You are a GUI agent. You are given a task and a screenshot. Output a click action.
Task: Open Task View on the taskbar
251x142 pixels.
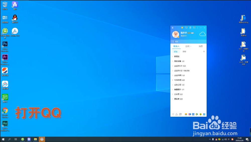pos(16,139)
